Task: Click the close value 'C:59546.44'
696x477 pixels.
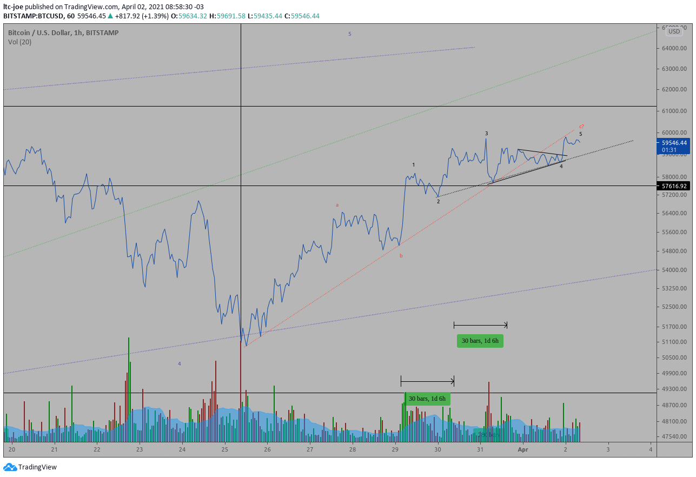Action: tap(302, 16)
